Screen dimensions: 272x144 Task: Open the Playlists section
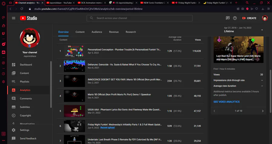[24, 82]
